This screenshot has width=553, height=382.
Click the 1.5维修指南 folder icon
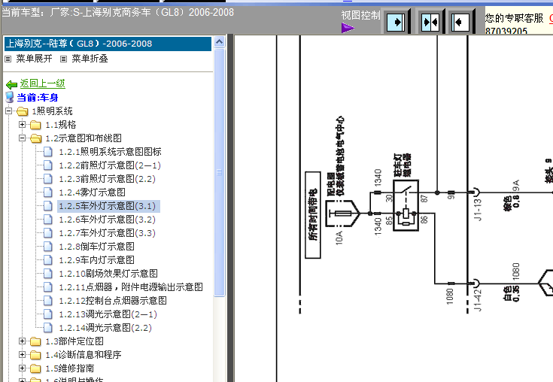[35, 368]
